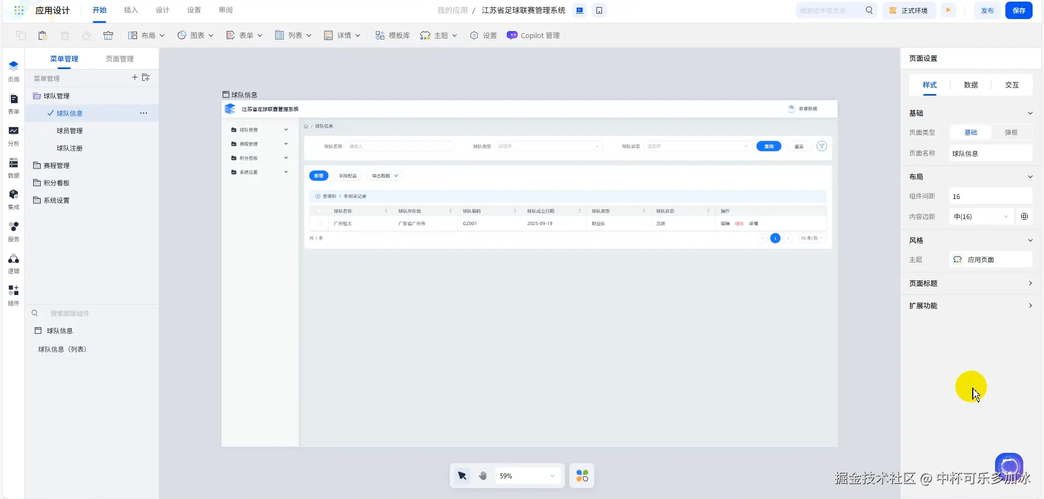Open the 数据 tab in page settings
This screenshot has height=499, width=1044.
[971, 85]
